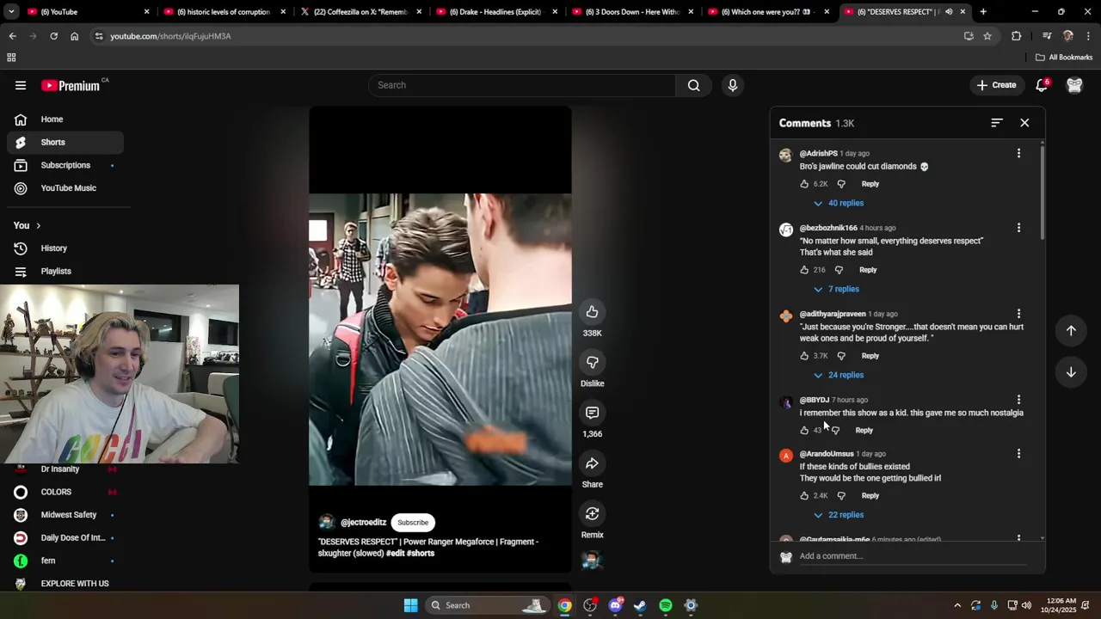This screenshot has height=619, width=1101.
Task: Click the Create button
Action: click(x=997, y=85)
